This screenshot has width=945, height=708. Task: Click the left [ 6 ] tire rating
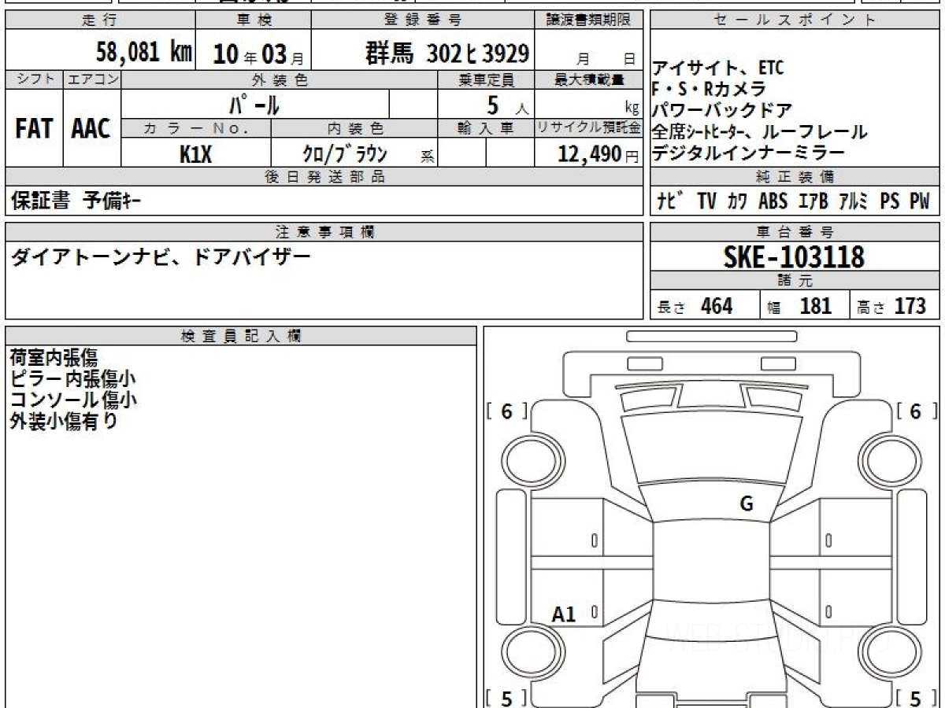pos(507,411)
